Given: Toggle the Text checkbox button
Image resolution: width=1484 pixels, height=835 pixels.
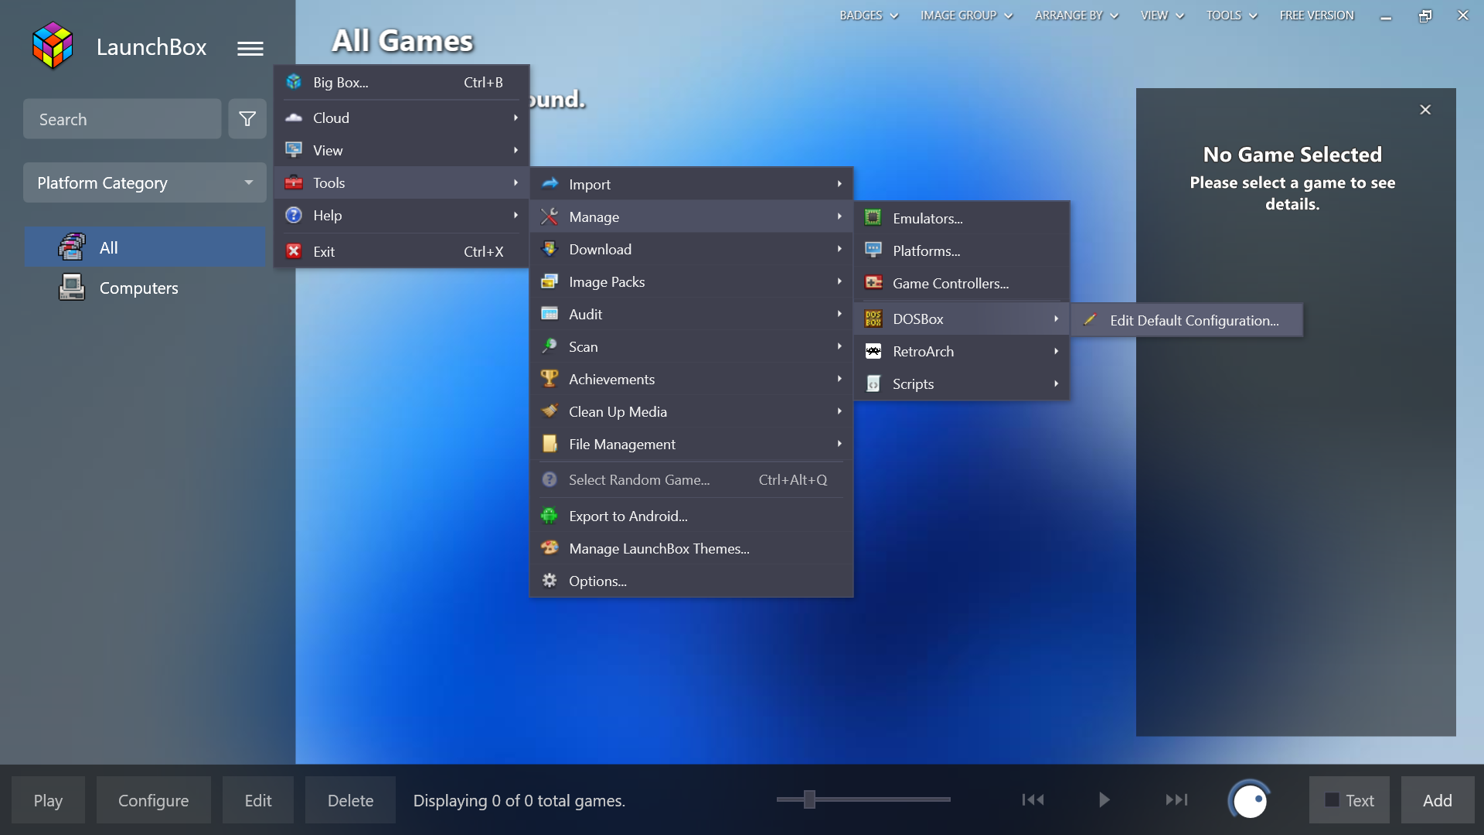Looking at the screenshot, I should [1349, 800].
